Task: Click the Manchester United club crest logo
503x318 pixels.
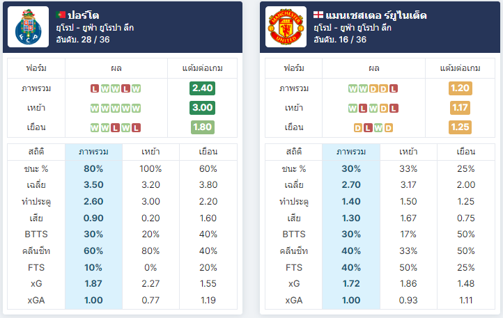Action: (286, 27)
